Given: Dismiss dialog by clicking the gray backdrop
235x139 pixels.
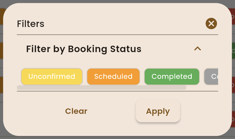Looking at the screenshot, I should pyautogui.click(x=117, y=137).
